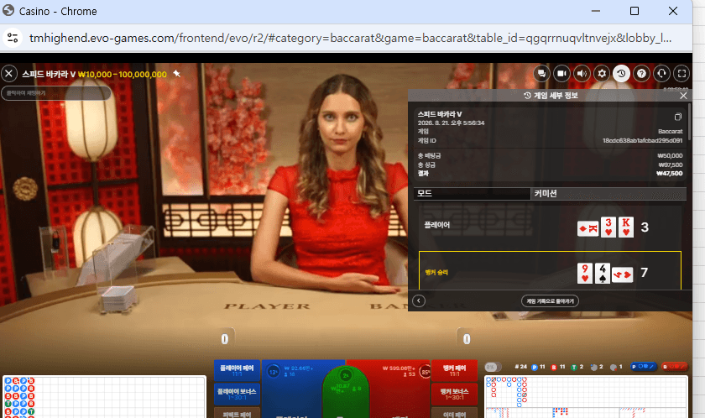
Task: Click the Player hand row in details
Action: [x=550, y=227]
